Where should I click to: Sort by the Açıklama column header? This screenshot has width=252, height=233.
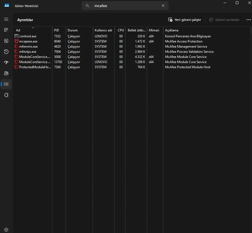pos(172,30)
